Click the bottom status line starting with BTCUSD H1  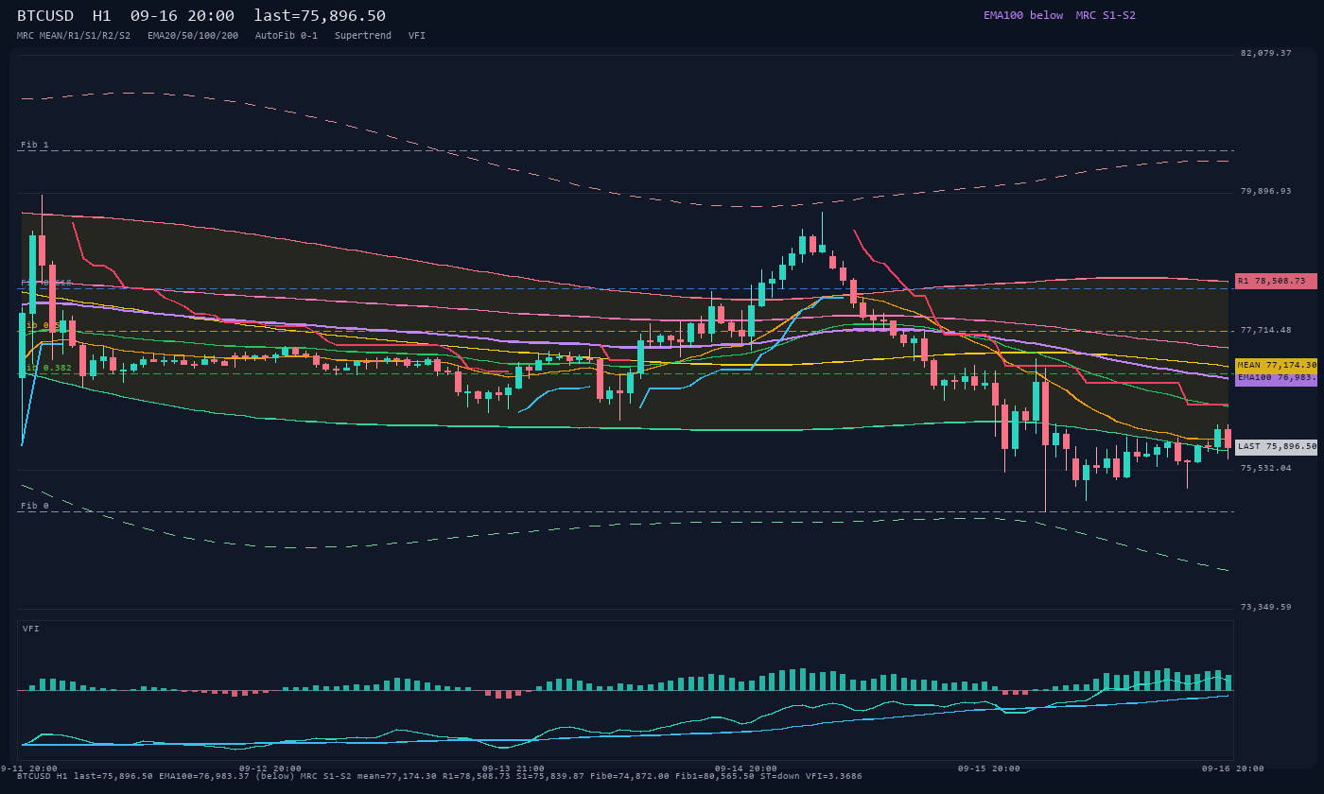[440, 776]
